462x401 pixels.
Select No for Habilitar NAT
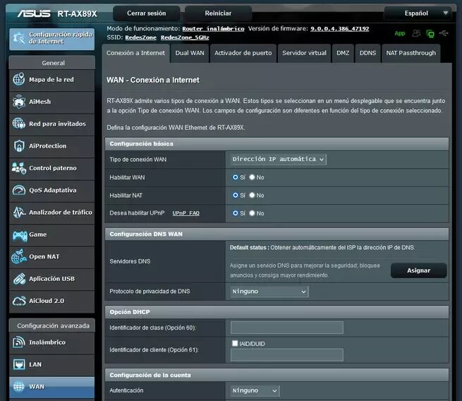coord(252,195)
